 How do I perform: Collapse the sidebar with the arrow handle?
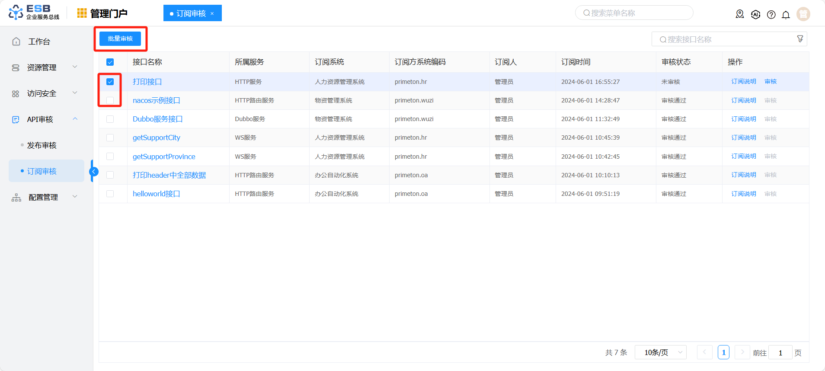pos(93,172)
